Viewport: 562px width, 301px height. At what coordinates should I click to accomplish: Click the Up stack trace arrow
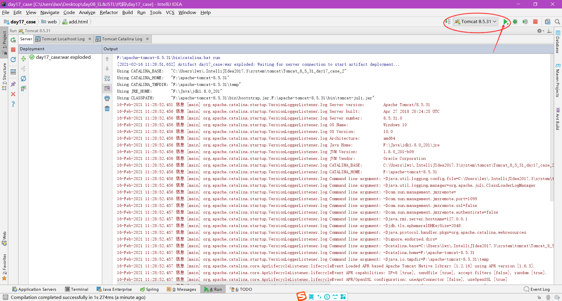pyautogui.click(x=107, y=59)
